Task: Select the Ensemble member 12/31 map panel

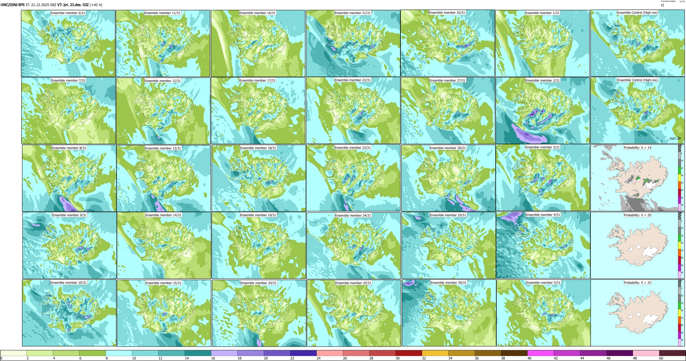Action: click(163, 111)
